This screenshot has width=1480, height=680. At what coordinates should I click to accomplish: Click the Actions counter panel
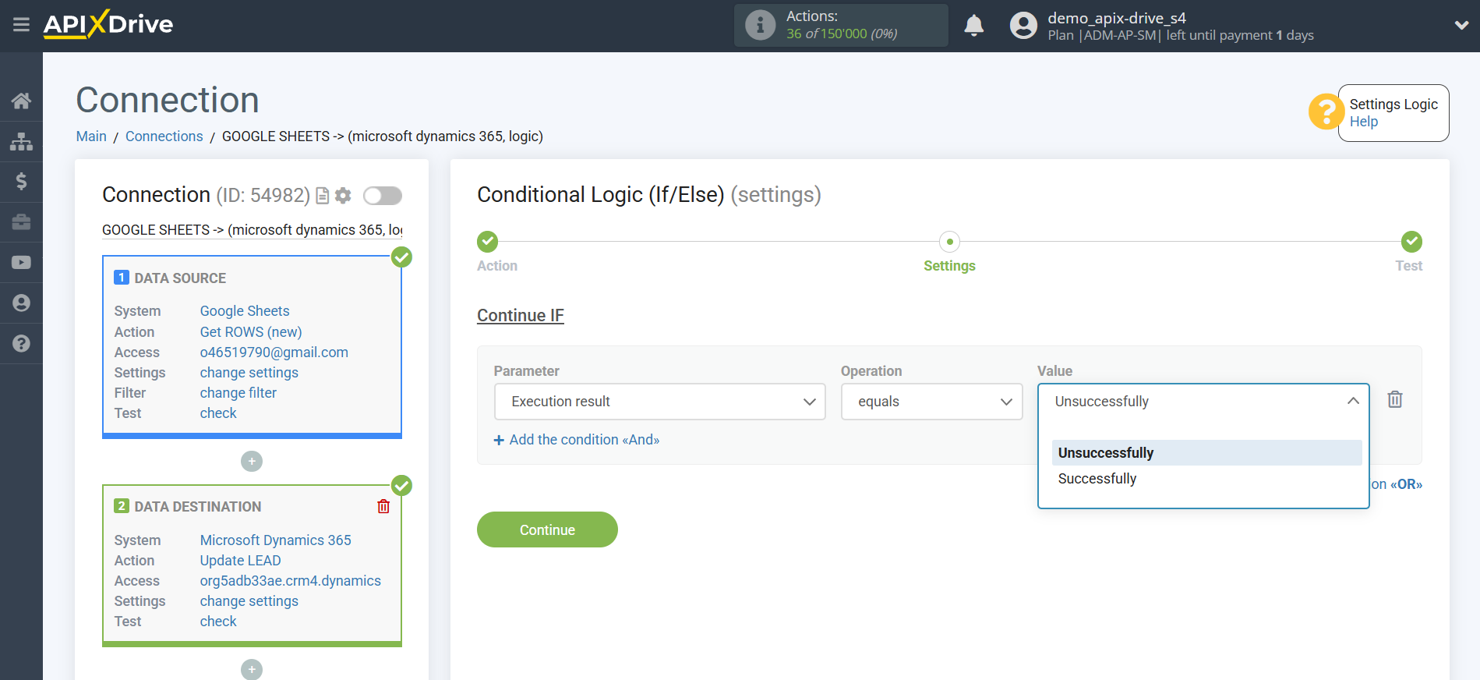(x=841, y=25)
